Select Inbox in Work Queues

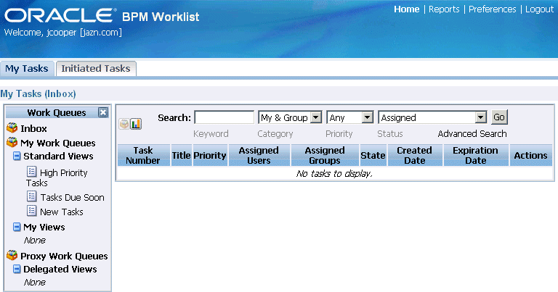pos(33,128)
